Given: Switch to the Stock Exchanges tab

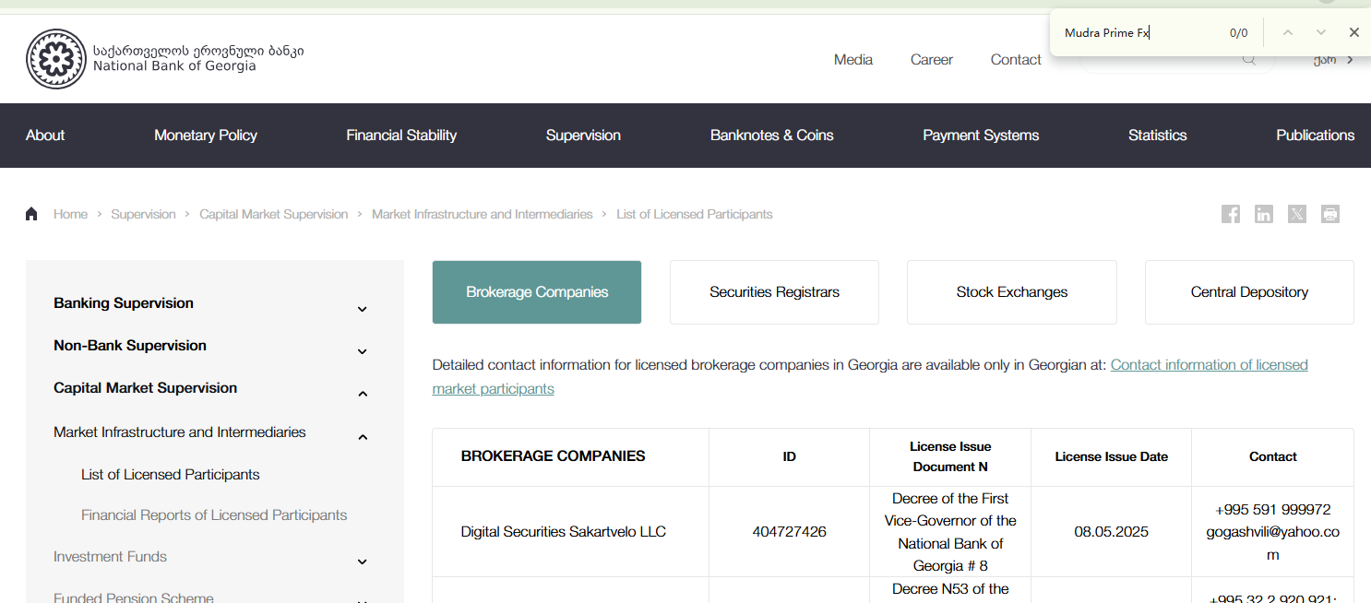Looking at the screenshot, I should (1011, 292).
